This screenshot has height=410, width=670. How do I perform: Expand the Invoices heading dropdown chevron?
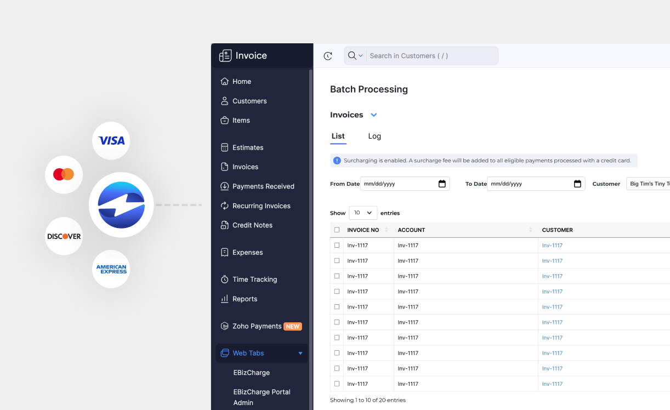point(374,115)
